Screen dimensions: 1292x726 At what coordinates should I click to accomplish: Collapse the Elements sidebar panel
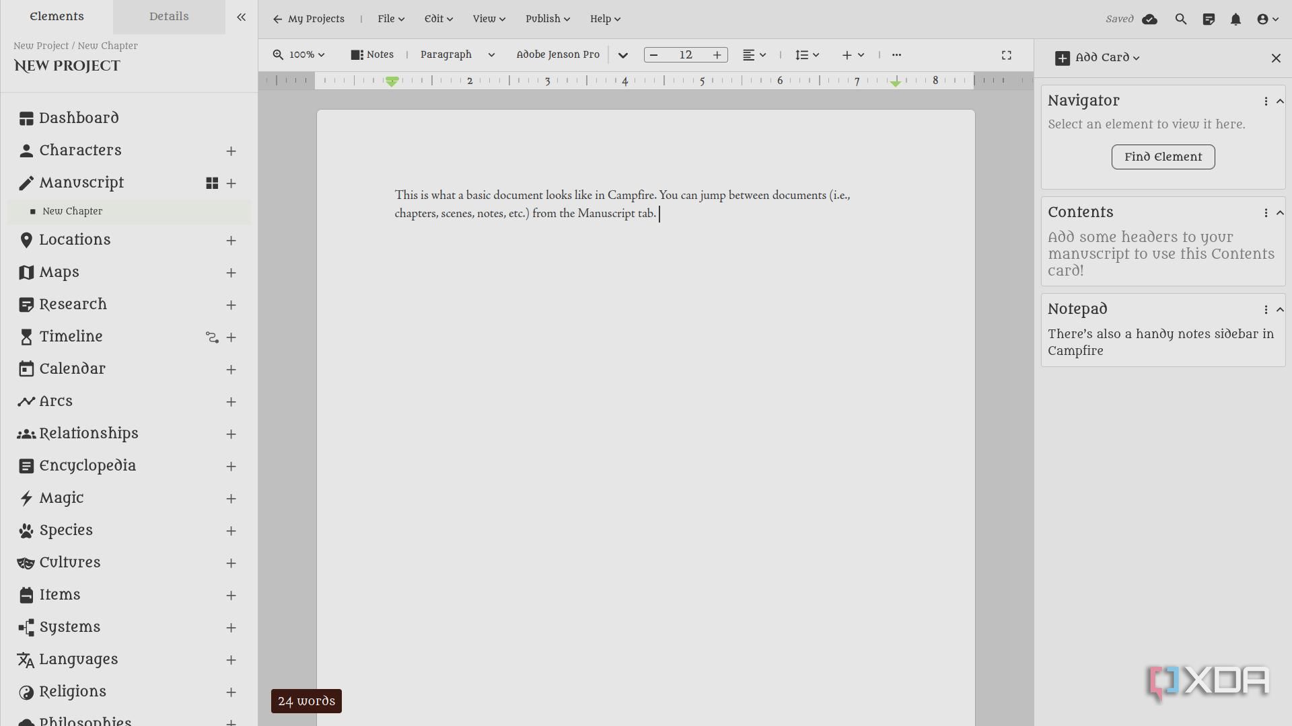(241, 17)
